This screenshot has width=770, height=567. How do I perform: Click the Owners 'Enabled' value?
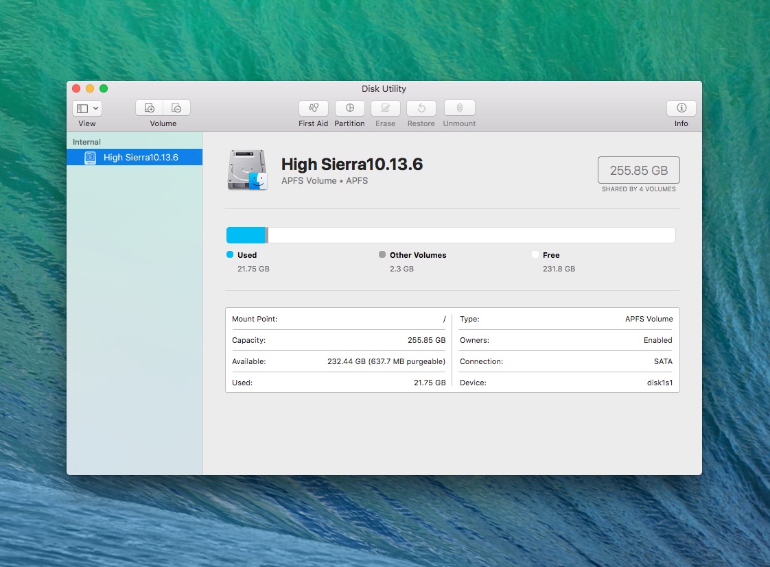pyautogui.click(x=657, y=340)
